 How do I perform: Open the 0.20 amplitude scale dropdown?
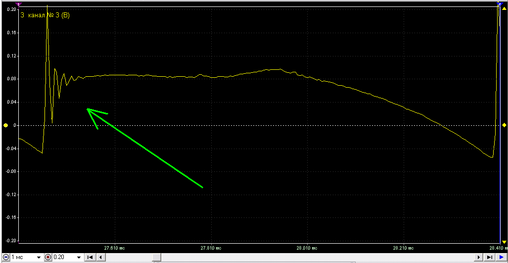click(79, 257)
